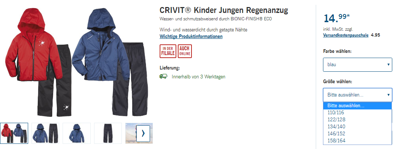Open the 'Versandkostenpauschale' link
The width and height of the screenshot is (393, 149).
coord(346,35)
